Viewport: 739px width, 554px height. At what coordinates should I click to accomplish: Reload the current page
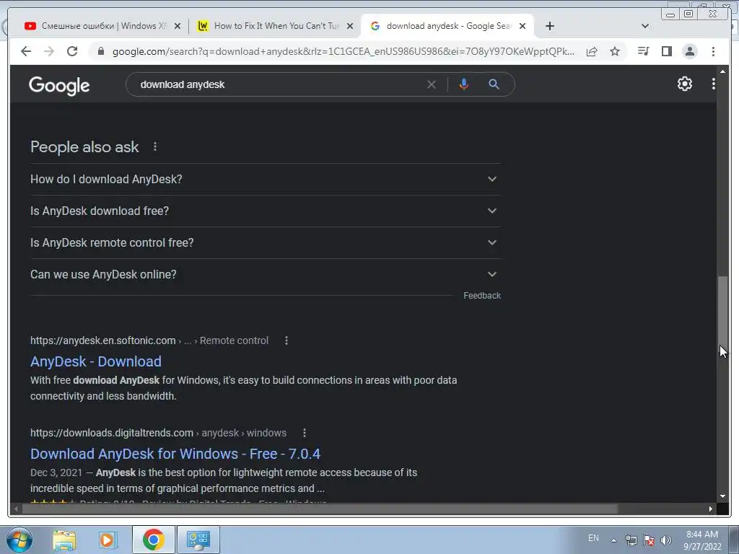(x=72, y=51)
